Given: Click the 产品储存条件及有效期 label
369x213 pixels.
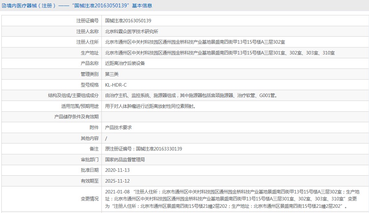Looking at the screenshot, I should pyautogui.click(x=76, y=117).
